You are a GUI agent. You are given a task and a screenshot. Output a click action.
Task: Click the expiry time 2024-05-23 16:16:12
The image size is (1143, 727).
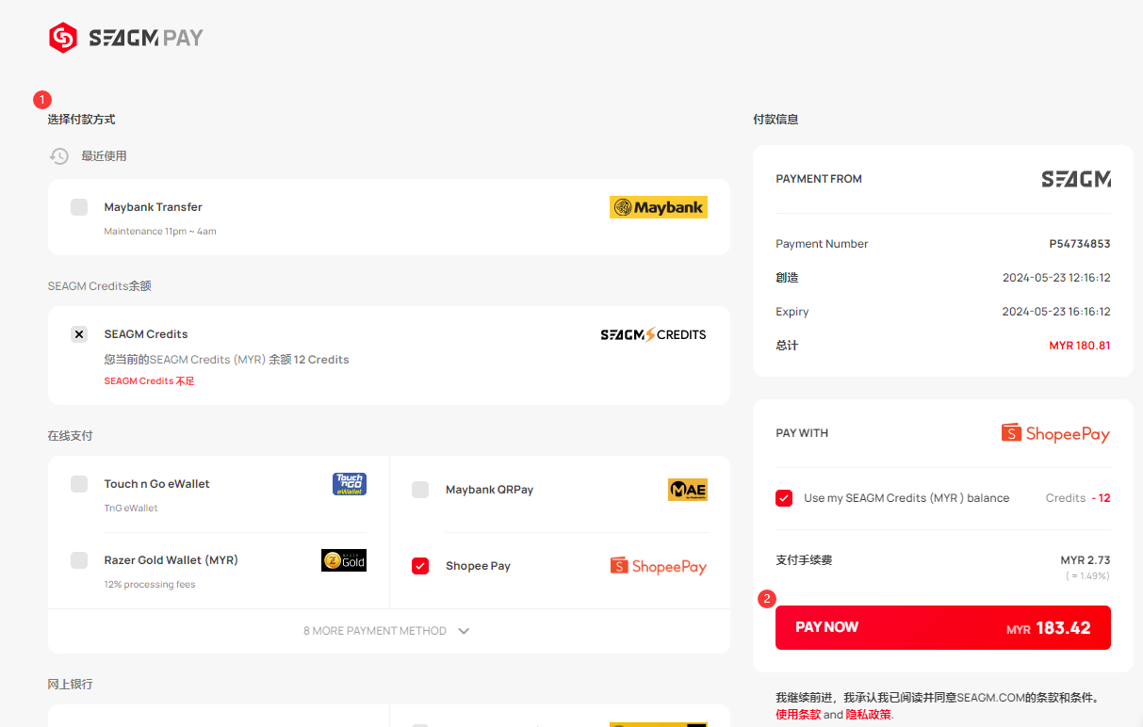pyautogui.click(x=1056, y=312)
